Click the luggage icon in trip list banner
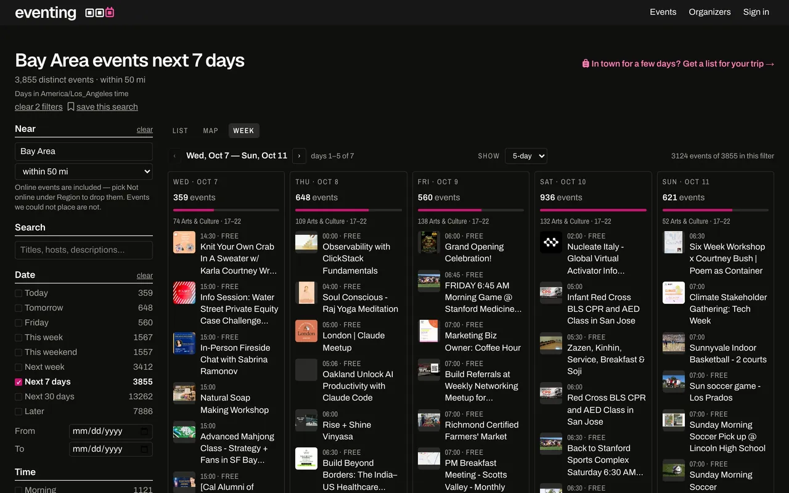Image resolution: width=789 pixels, height=493 pixels. point(586,63)
